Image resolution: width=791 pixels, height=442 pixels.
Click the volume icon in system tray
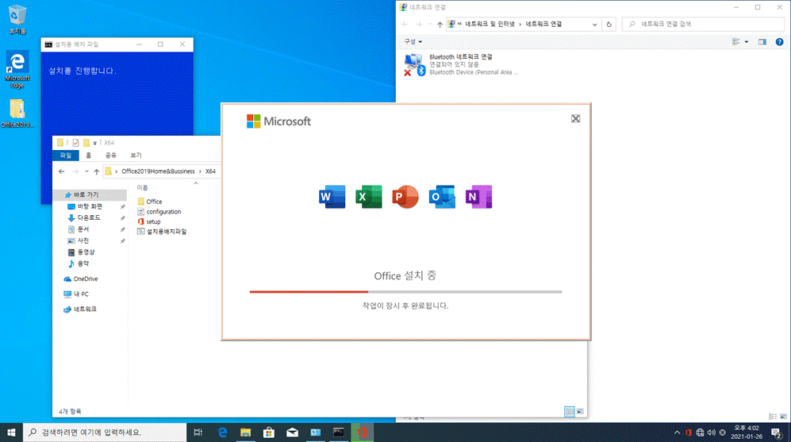(712, 432)
